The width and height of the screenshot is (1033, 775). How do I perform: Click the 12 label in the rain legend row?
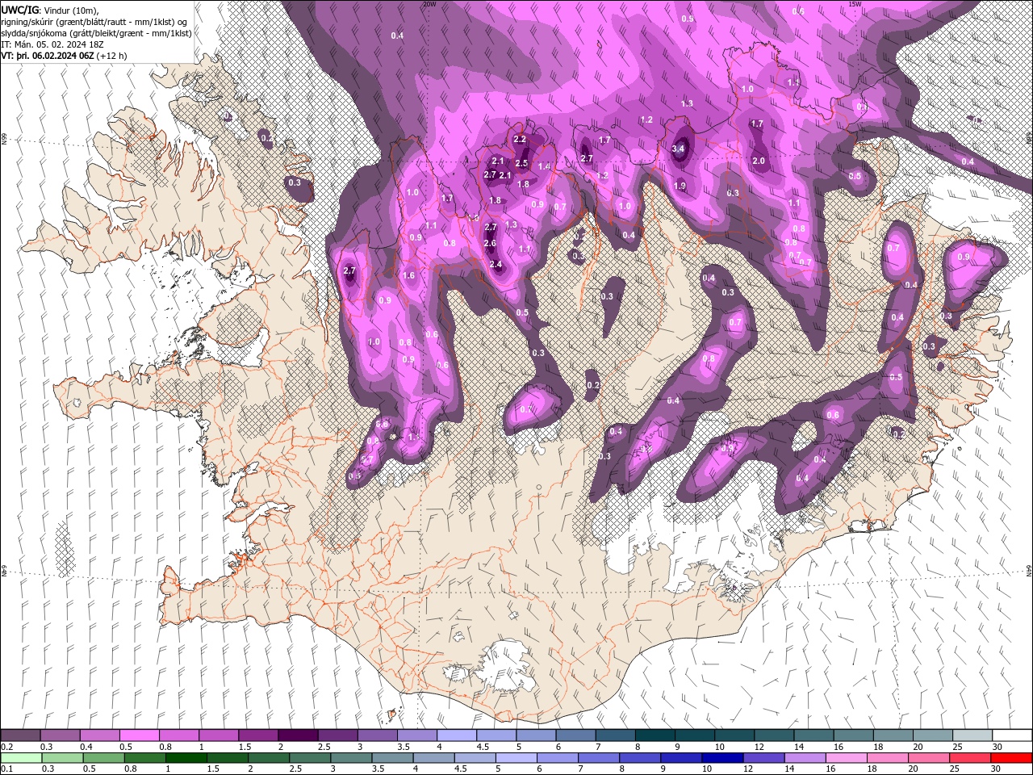click(x=748, y=769)
